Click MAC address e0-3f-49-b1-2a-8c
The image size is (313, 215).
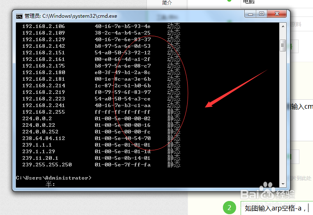[123, 72]
